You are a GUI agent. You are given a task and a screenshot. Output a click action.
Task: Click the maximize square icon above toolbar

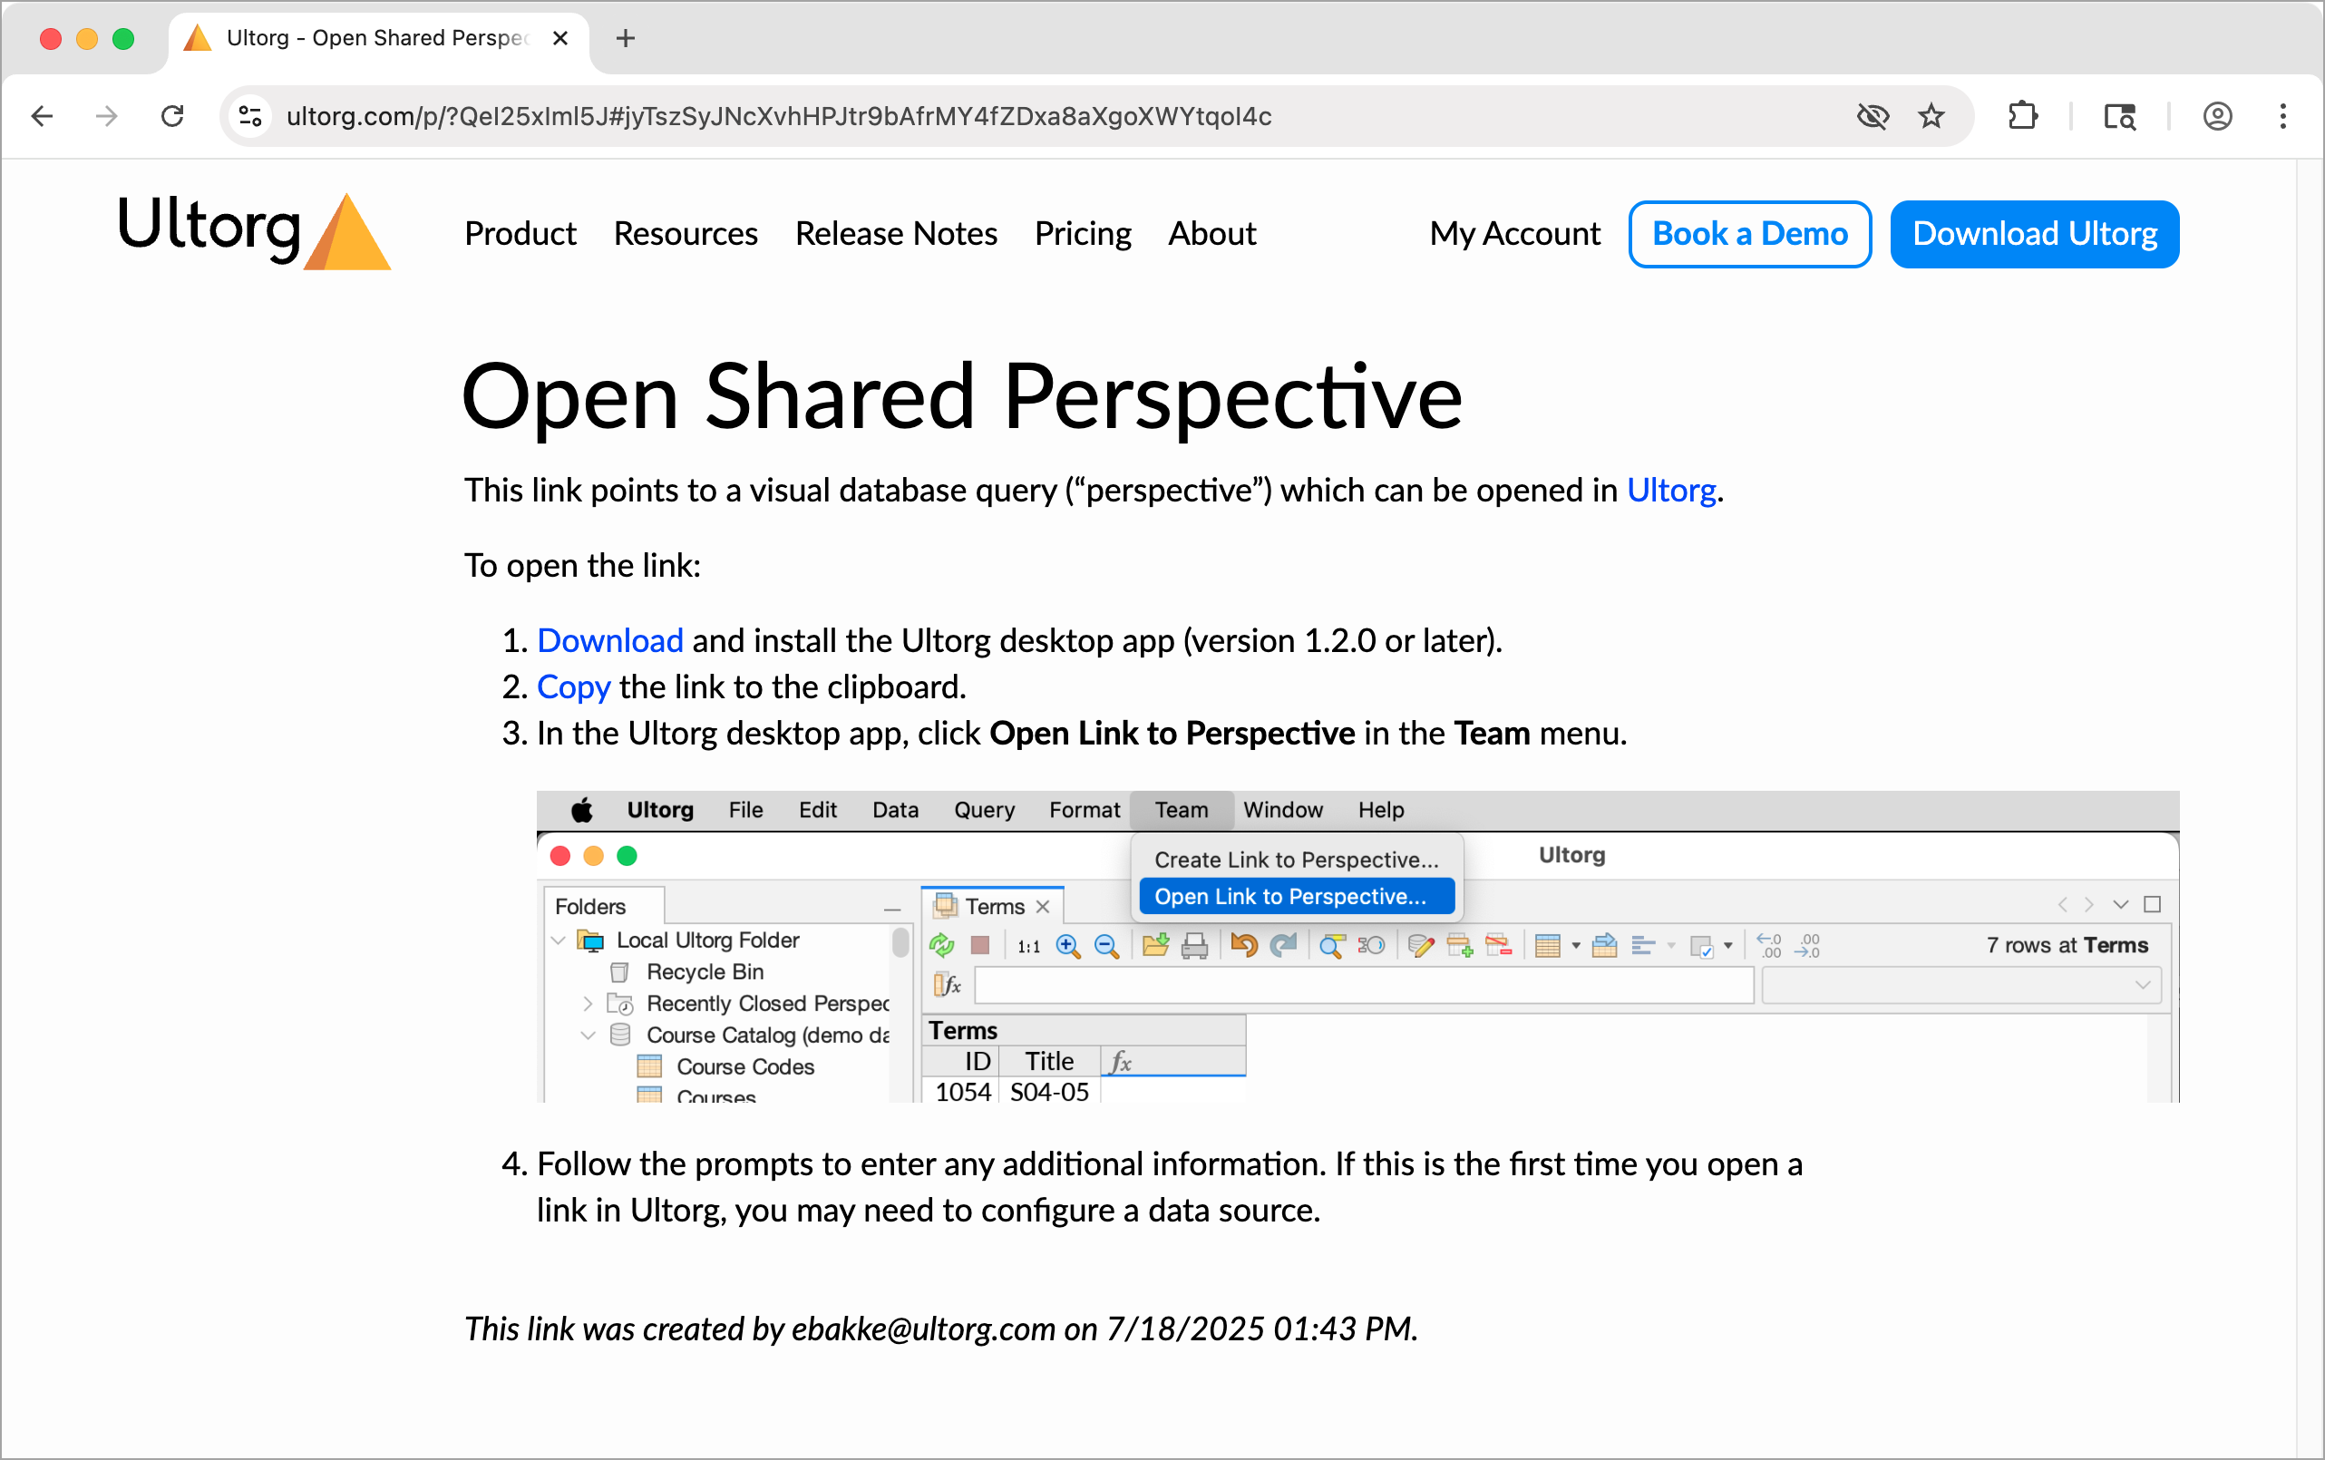2152,905
